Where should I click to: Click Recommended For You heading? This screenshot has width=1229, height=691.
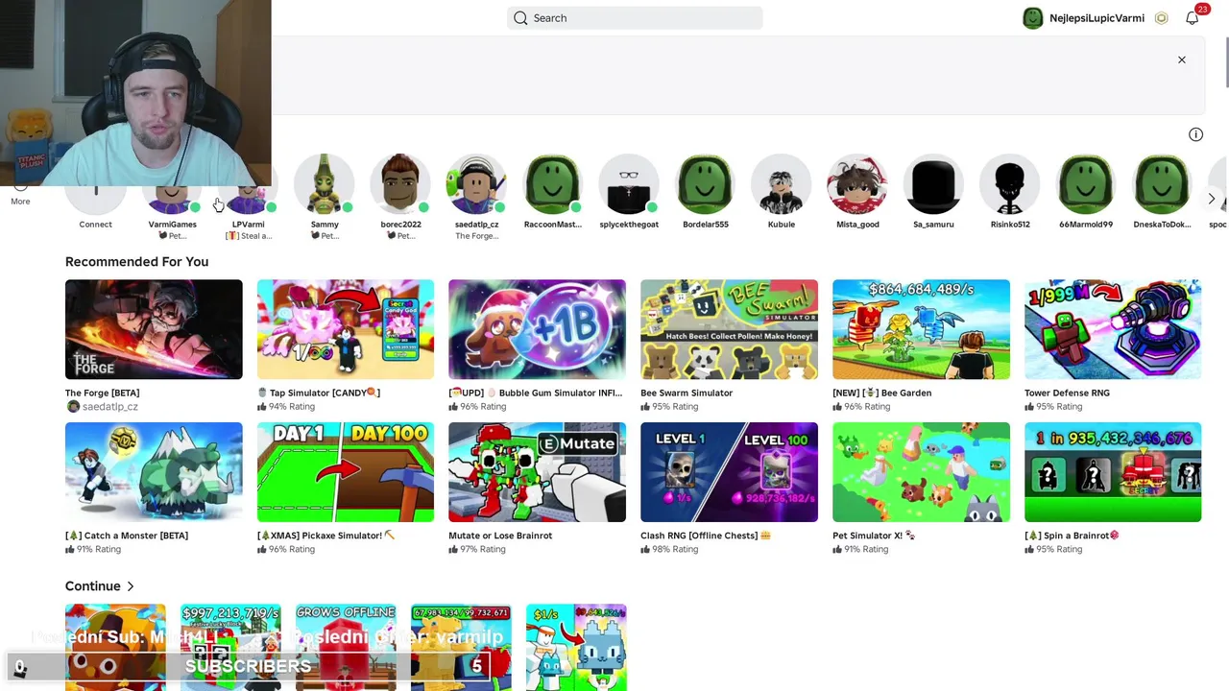pos(136,262)
